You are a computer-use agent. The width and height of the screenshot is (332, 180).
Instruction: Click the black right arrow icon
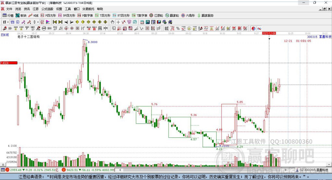click(72, 22)
